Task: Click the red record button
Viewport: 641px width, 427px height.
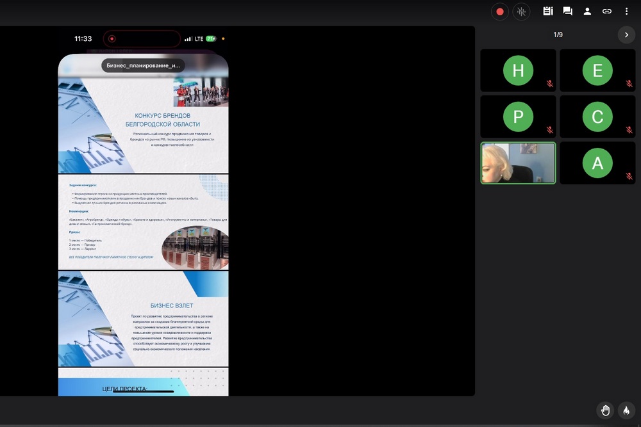Action: (500, 12)
